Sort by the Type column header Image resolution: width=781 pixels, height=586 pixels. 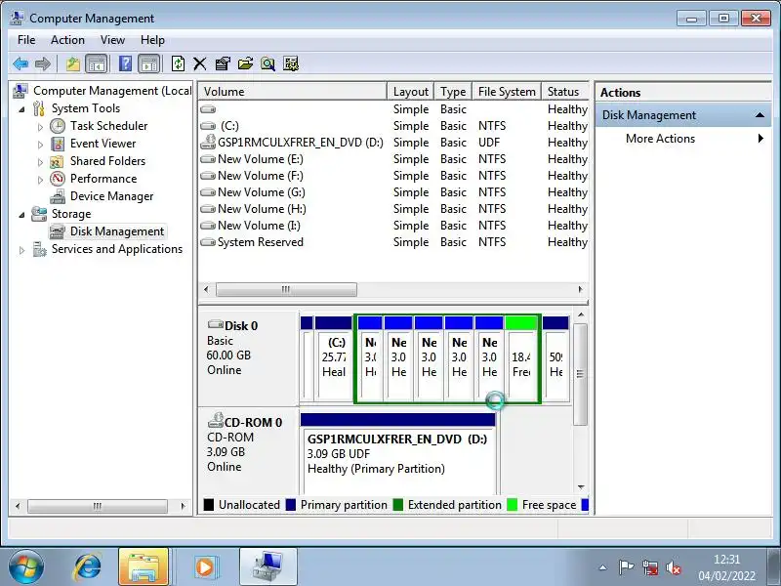(453, 92)
